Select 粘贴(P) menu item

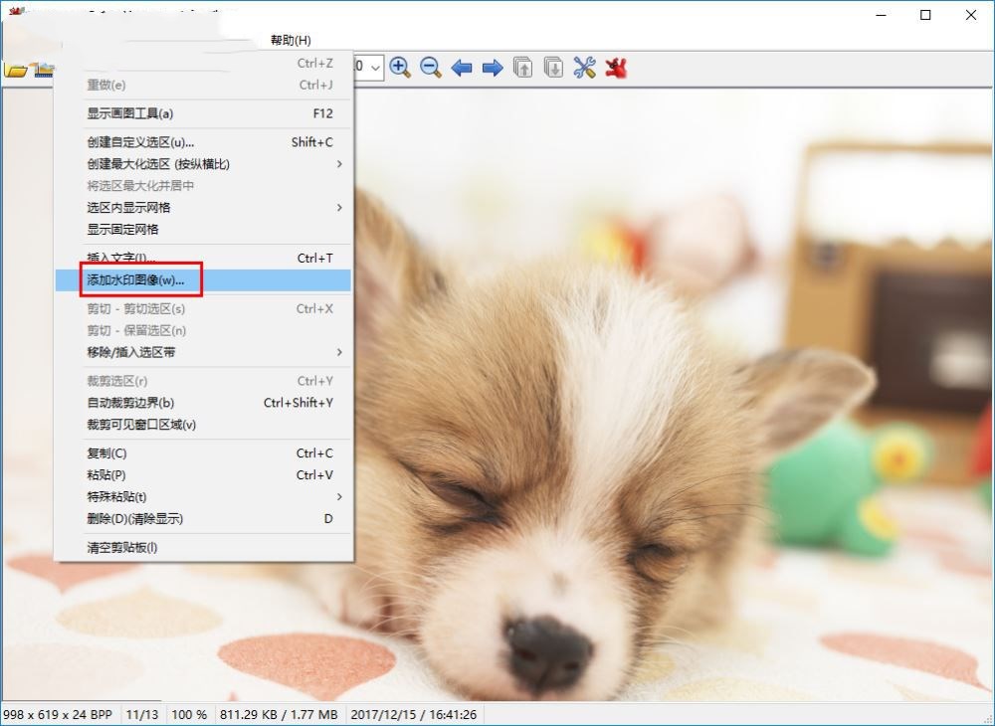[x=203, y=475]
